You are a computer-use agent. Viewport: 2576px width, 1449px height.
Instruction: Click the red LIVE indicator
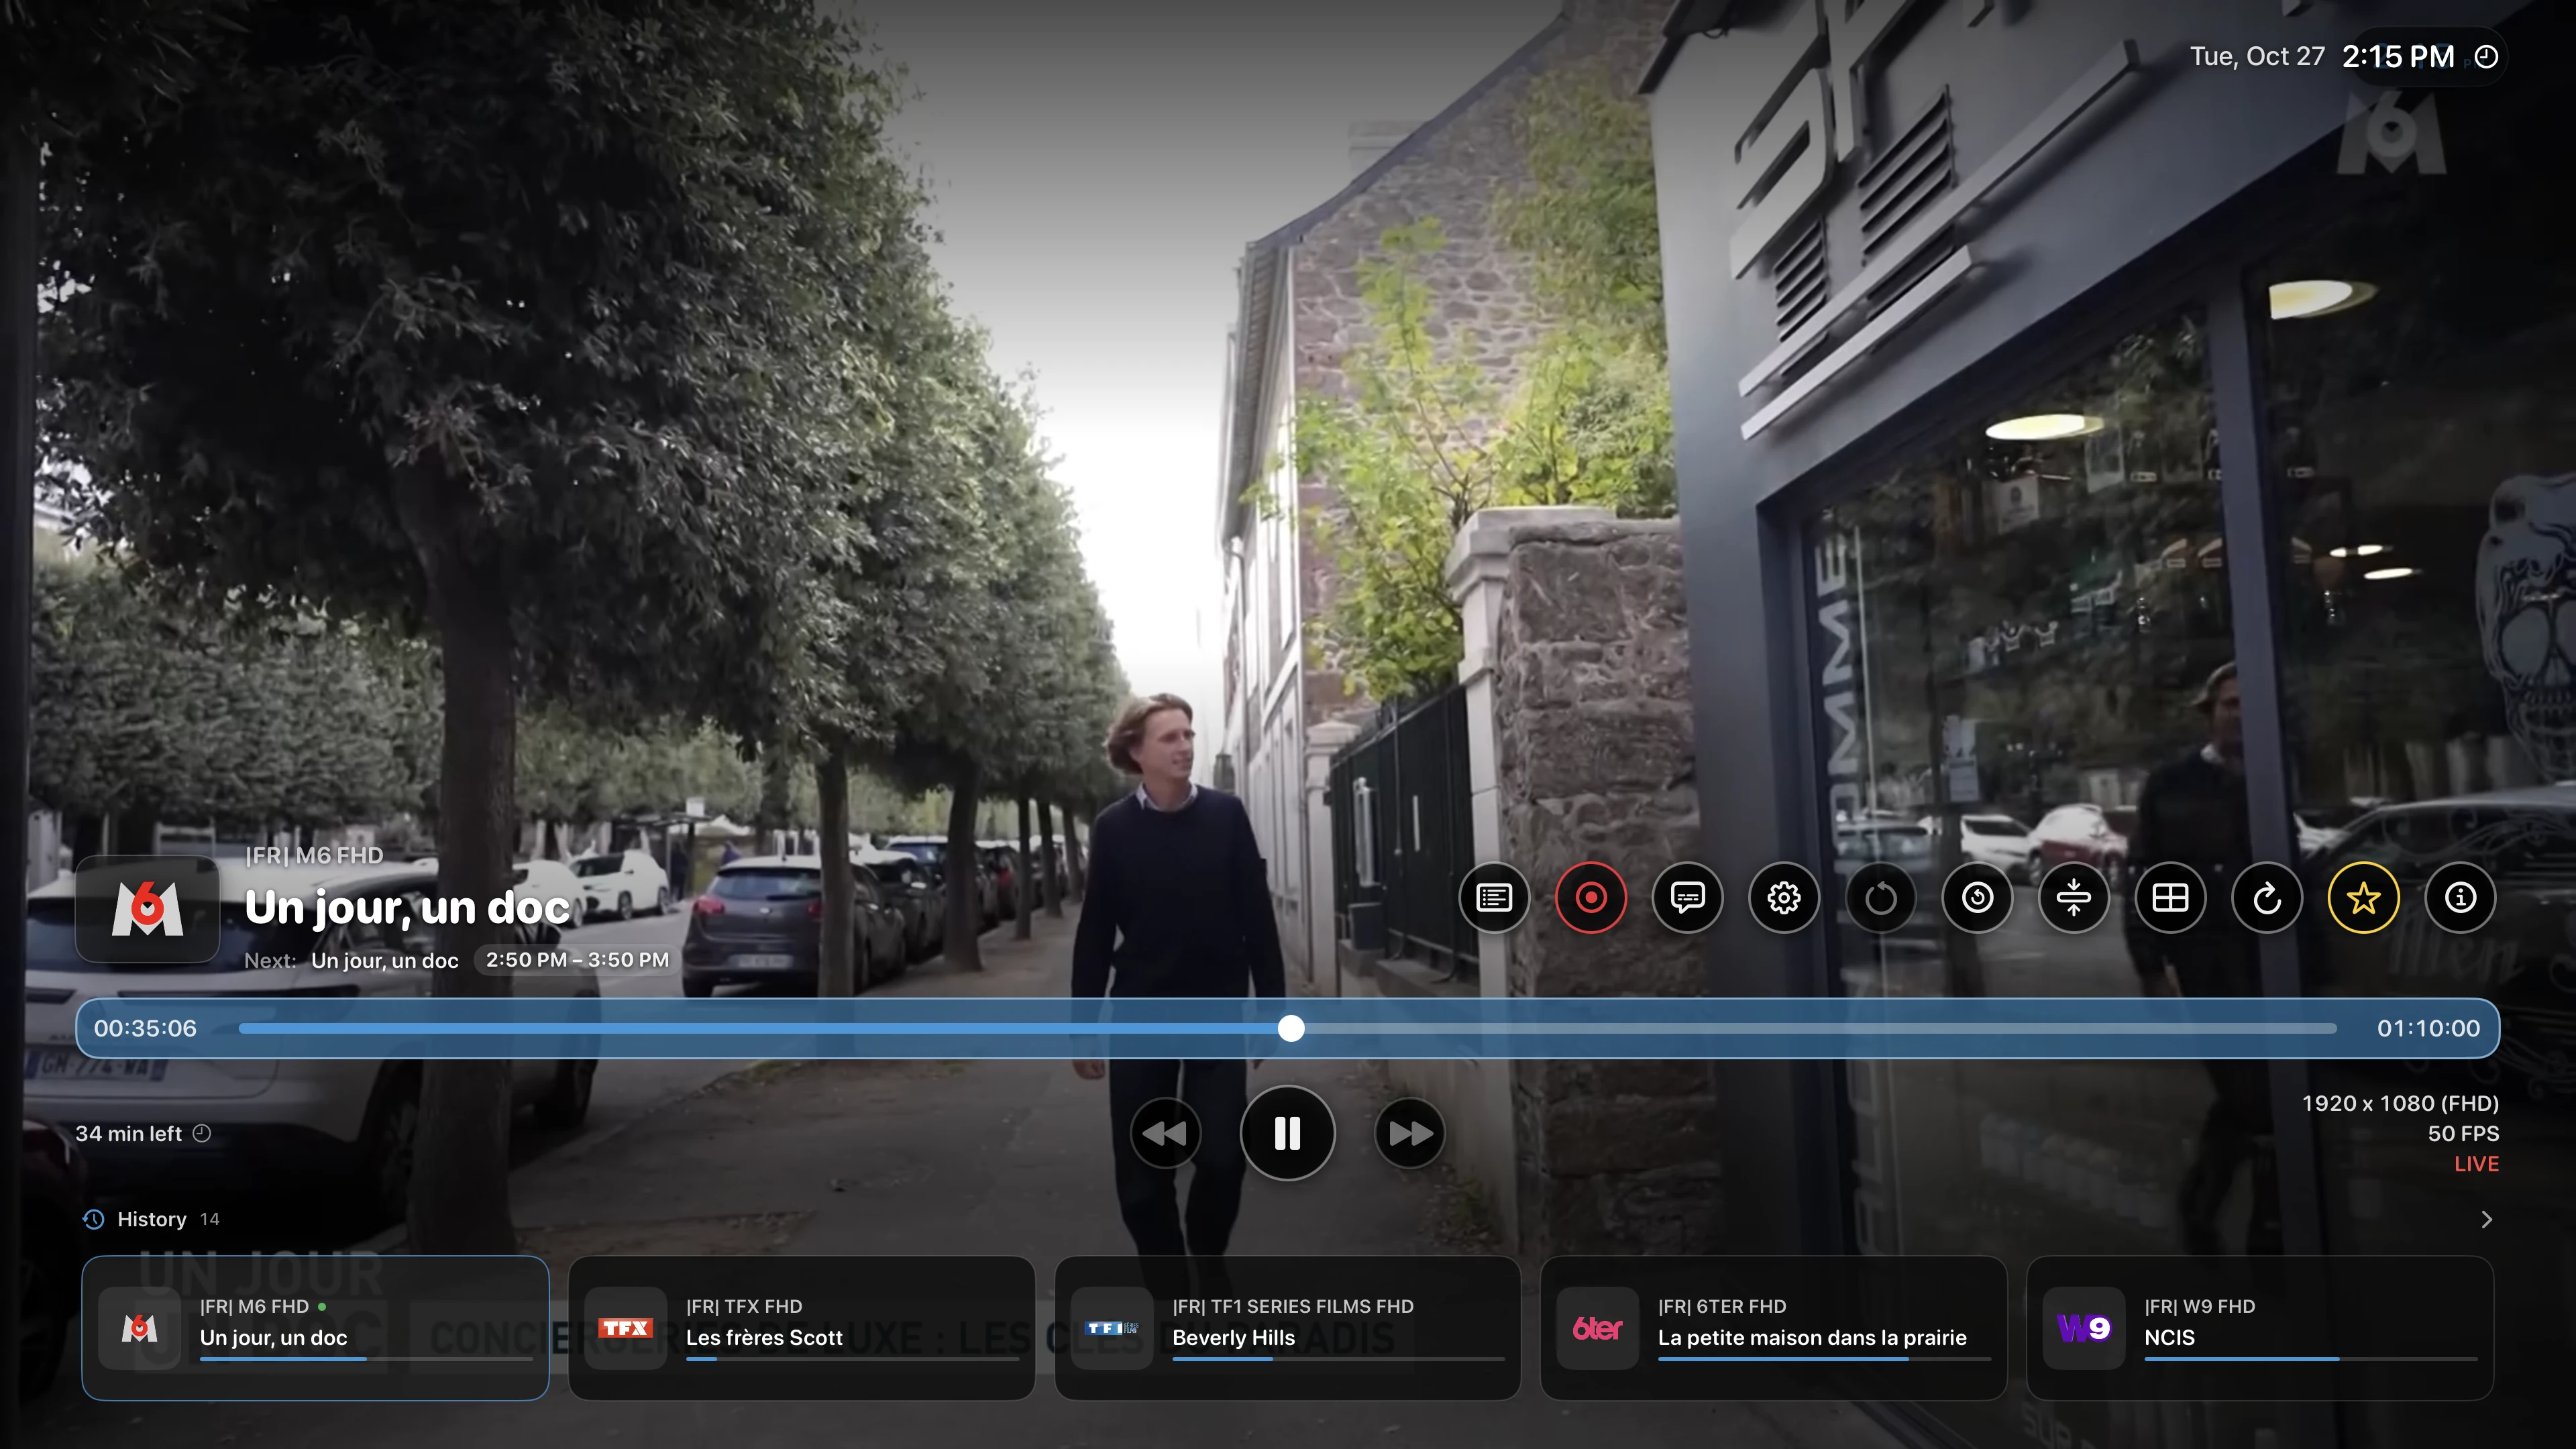pos(2476,1164)
